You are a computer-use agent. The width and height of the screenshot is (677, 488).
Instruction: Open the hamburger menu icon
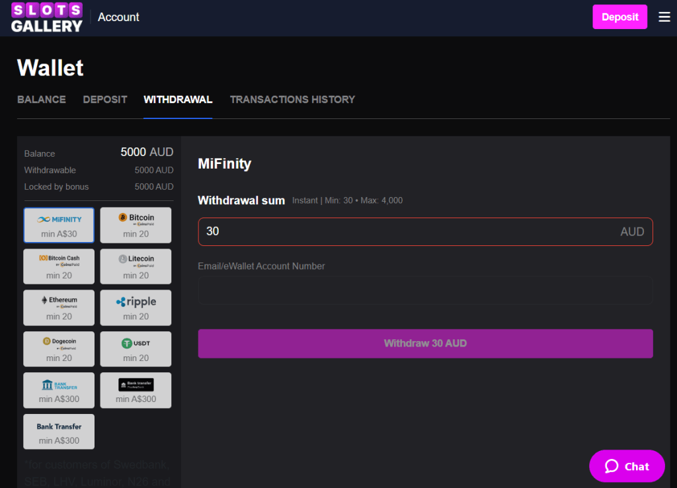tap(664, 17)
